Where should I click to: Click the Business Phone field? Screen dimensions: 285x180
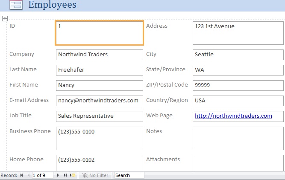pos(100,138)
